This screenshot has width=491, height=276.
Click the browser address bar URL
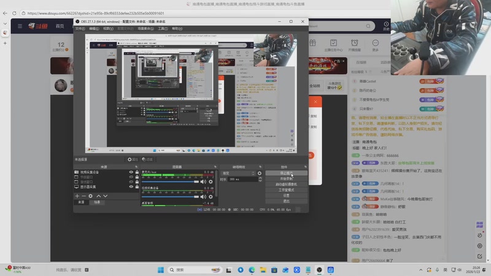[x=96, y=13]
